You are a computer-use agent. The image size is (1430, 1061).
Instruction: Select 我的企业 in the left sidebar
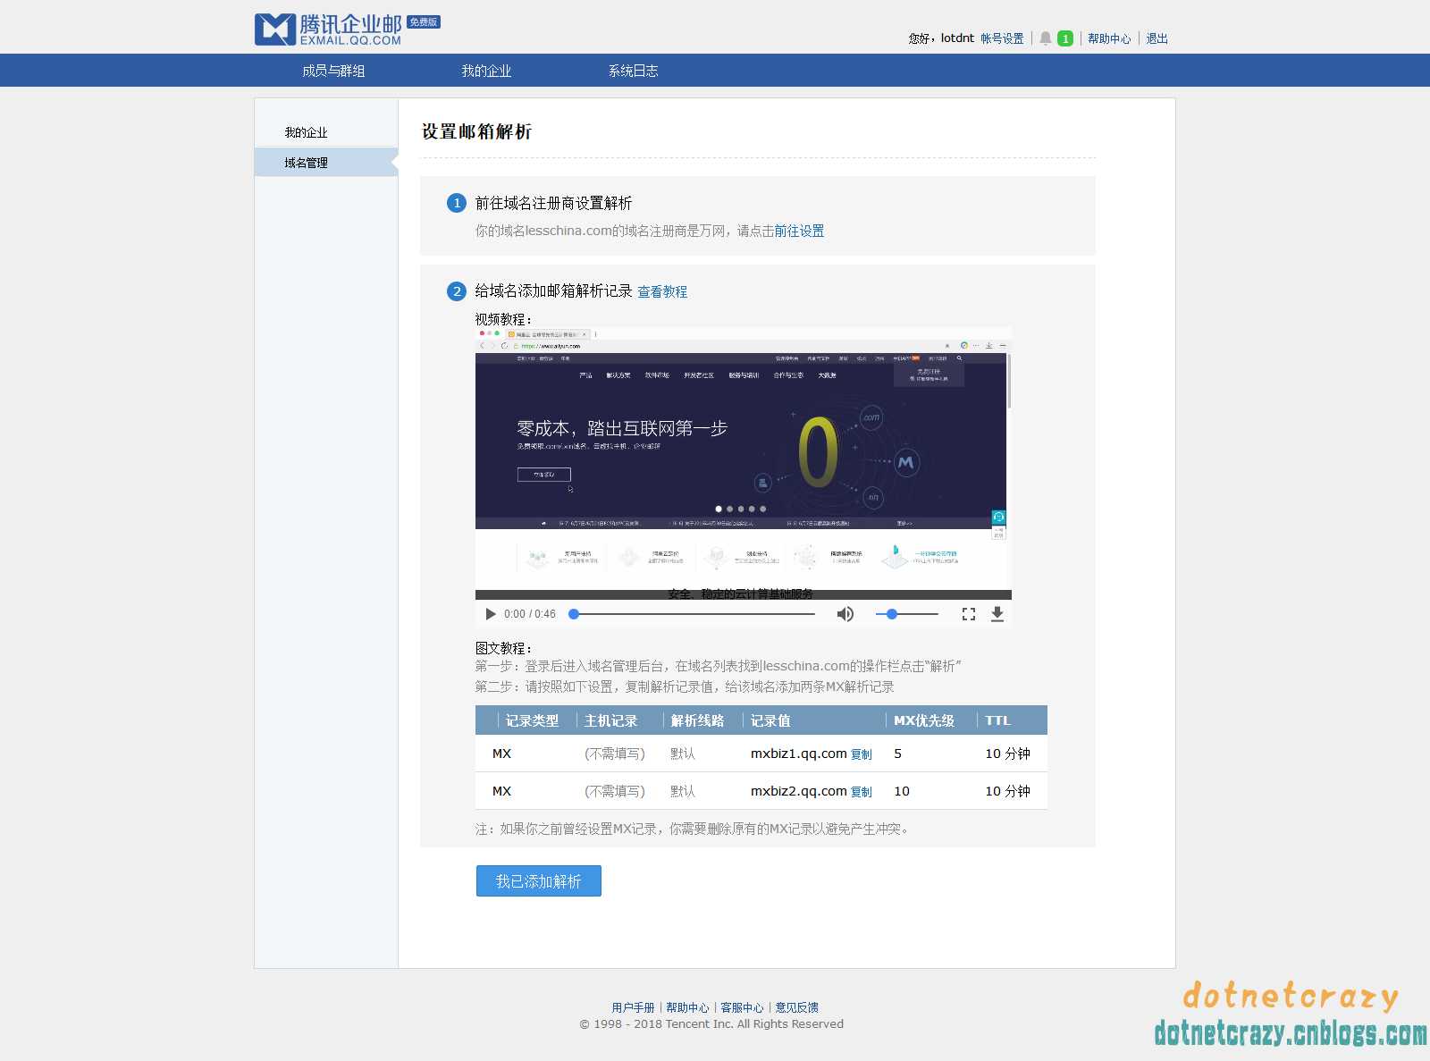click(x=306, y=132)
